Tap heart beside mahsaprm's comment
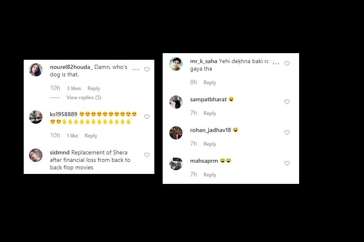The height and width of the screenshot is (242, 364). point(287,163)
